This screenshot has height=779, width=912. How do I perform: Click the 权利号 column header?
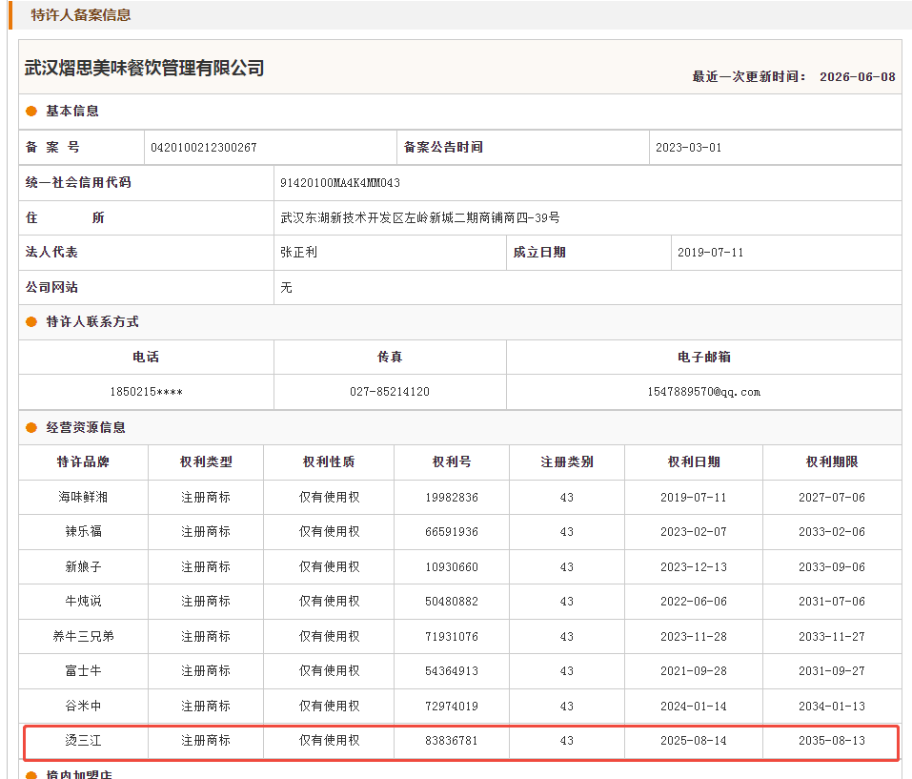point(452,461)
